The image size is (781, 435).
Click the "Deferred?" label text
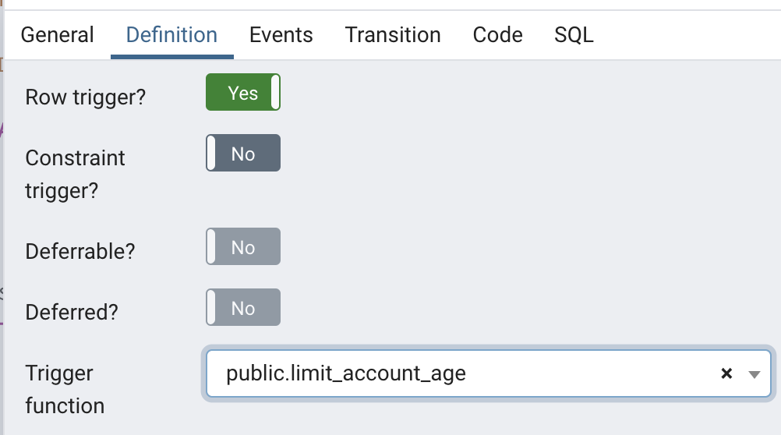(x=72, y=313)
